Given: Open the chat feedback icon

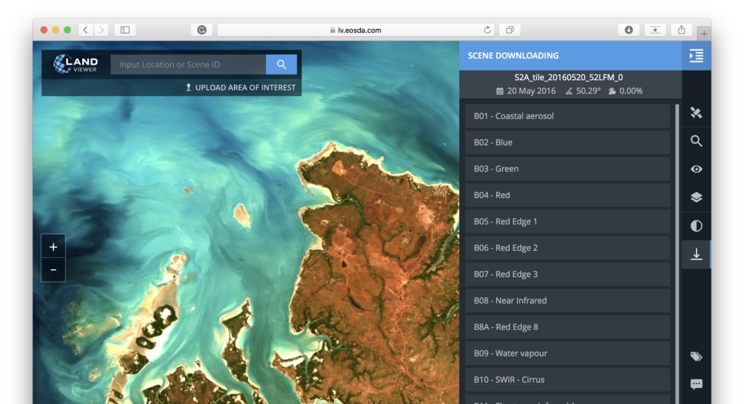Looking at the screenshot, I should (x=696, y=384).
